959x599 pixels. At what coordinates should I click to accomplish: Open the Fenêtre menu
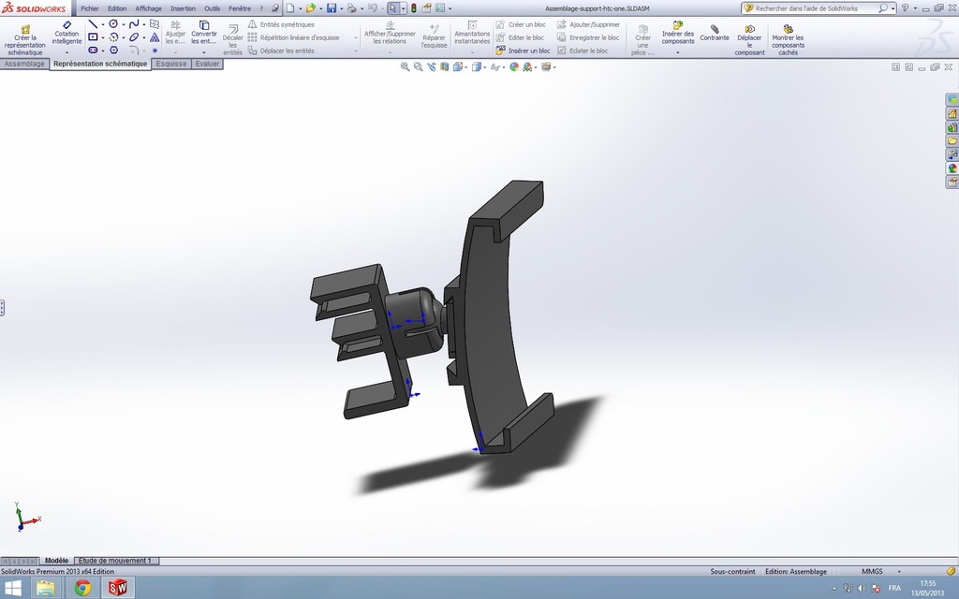pyautogui.click(x=240, y=8)
